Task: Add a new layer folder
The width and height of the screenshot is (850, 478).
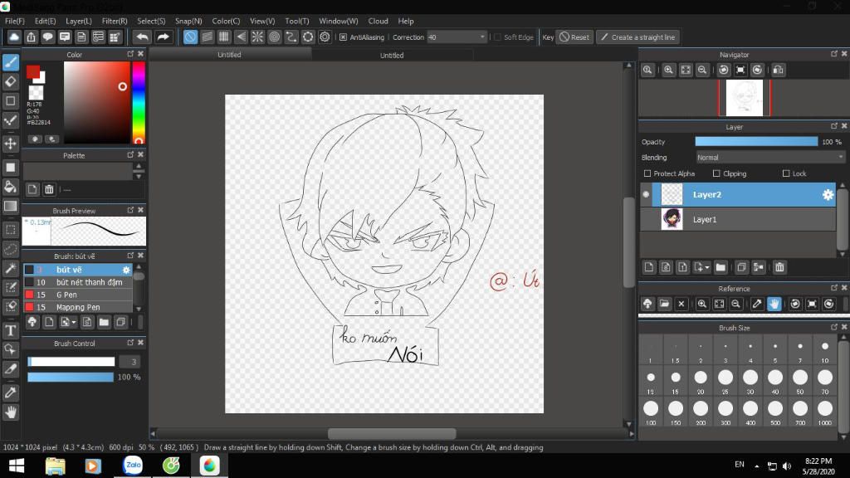Action: pyautogui.click(x=721, y=267)
